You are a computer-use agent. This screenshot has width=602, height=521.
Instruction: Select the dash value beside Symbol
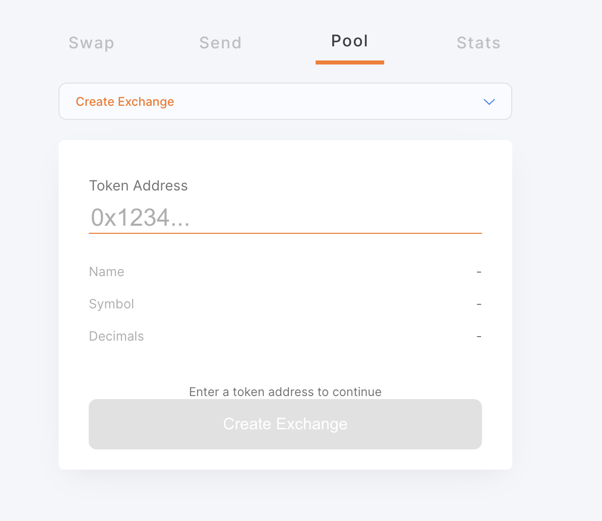point(479,304)
